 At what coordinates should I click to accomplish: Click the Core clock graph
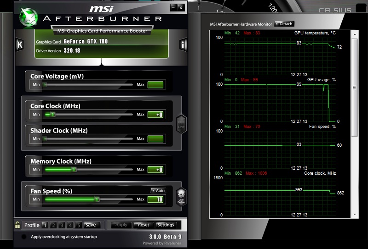(280, 196)
